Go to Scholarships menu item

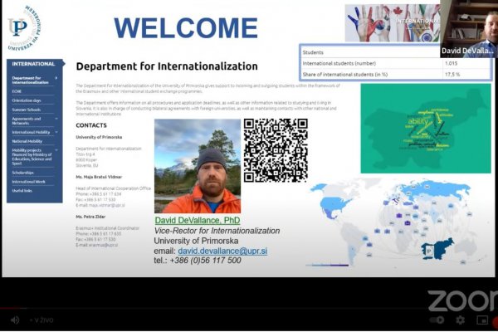tap(23, 172)
